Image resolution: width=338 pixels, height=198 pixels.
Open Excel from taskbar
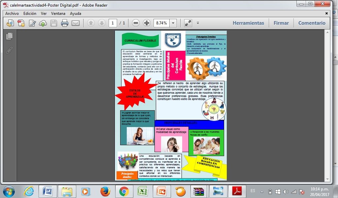[143, 191]
